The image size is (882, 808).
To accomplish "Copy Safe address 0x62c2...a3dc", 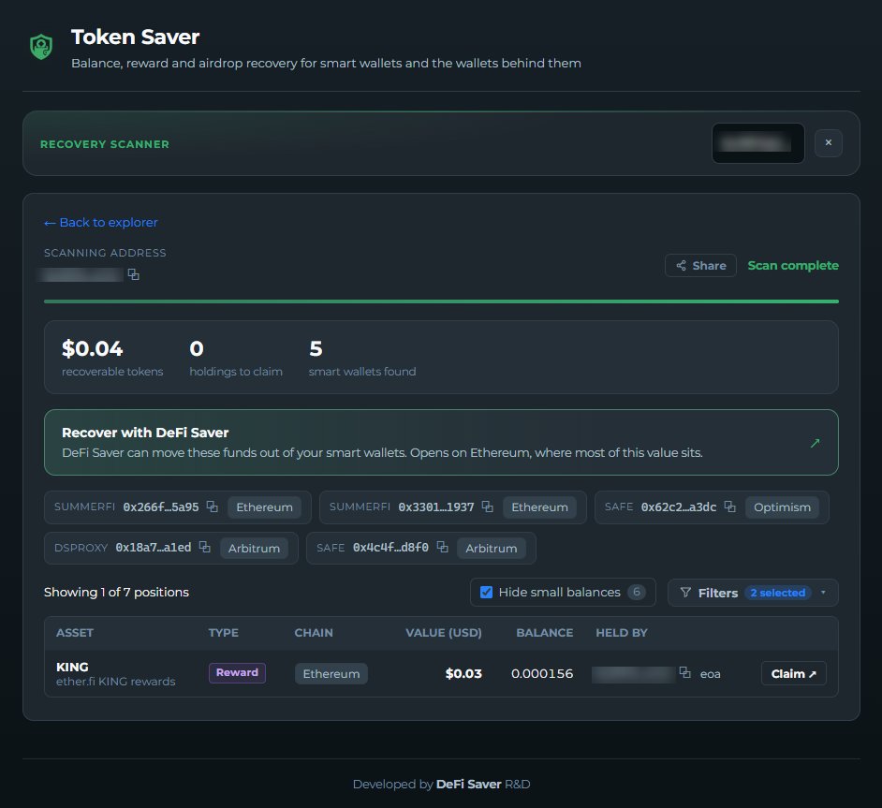I will click(729, 507).
